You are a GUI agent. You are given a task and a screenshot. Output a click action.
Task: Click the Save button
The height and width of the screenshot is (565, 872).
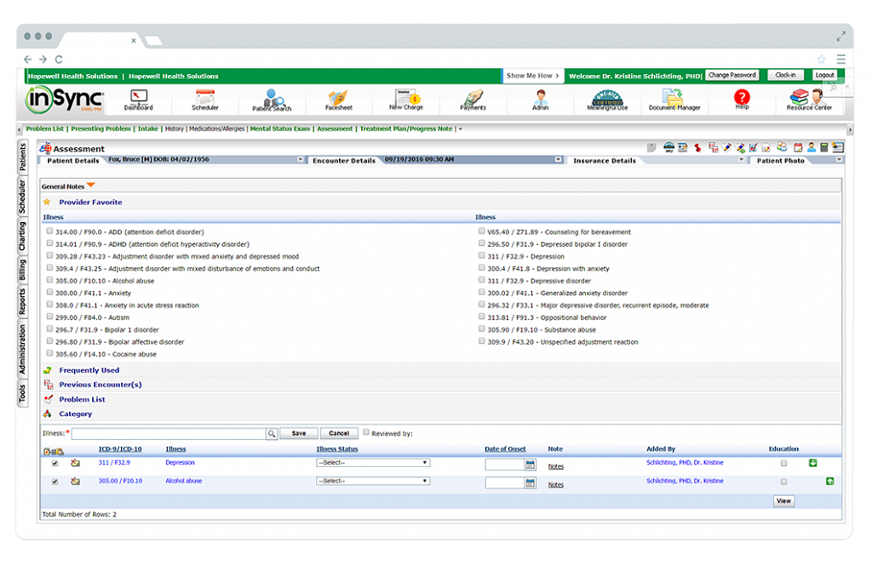pyautogui.click(x=298, y=433)
